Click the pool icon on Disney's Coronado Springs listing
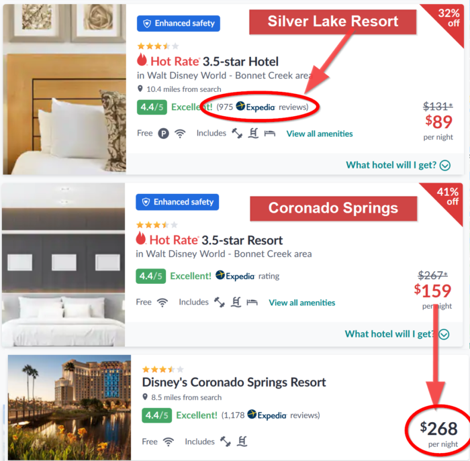Image resolution: width=470 pixels, height=461 pixels. [x=242, y=442]
